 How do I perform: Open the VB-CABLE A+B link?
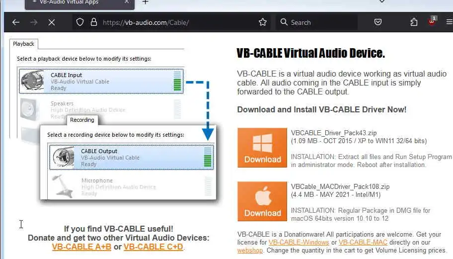pos(81,247)
